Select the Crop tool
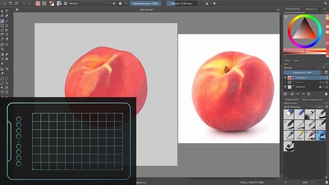Image resolution: width=329 pixels, height=185 pixels. pyautogui.click(x=2, y=49)
